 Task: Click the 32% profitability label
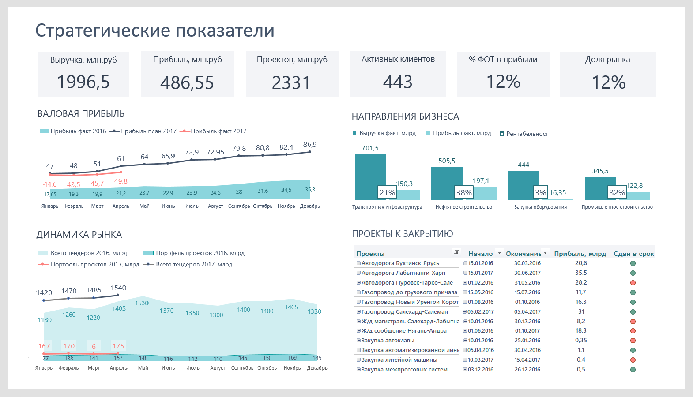617,192
